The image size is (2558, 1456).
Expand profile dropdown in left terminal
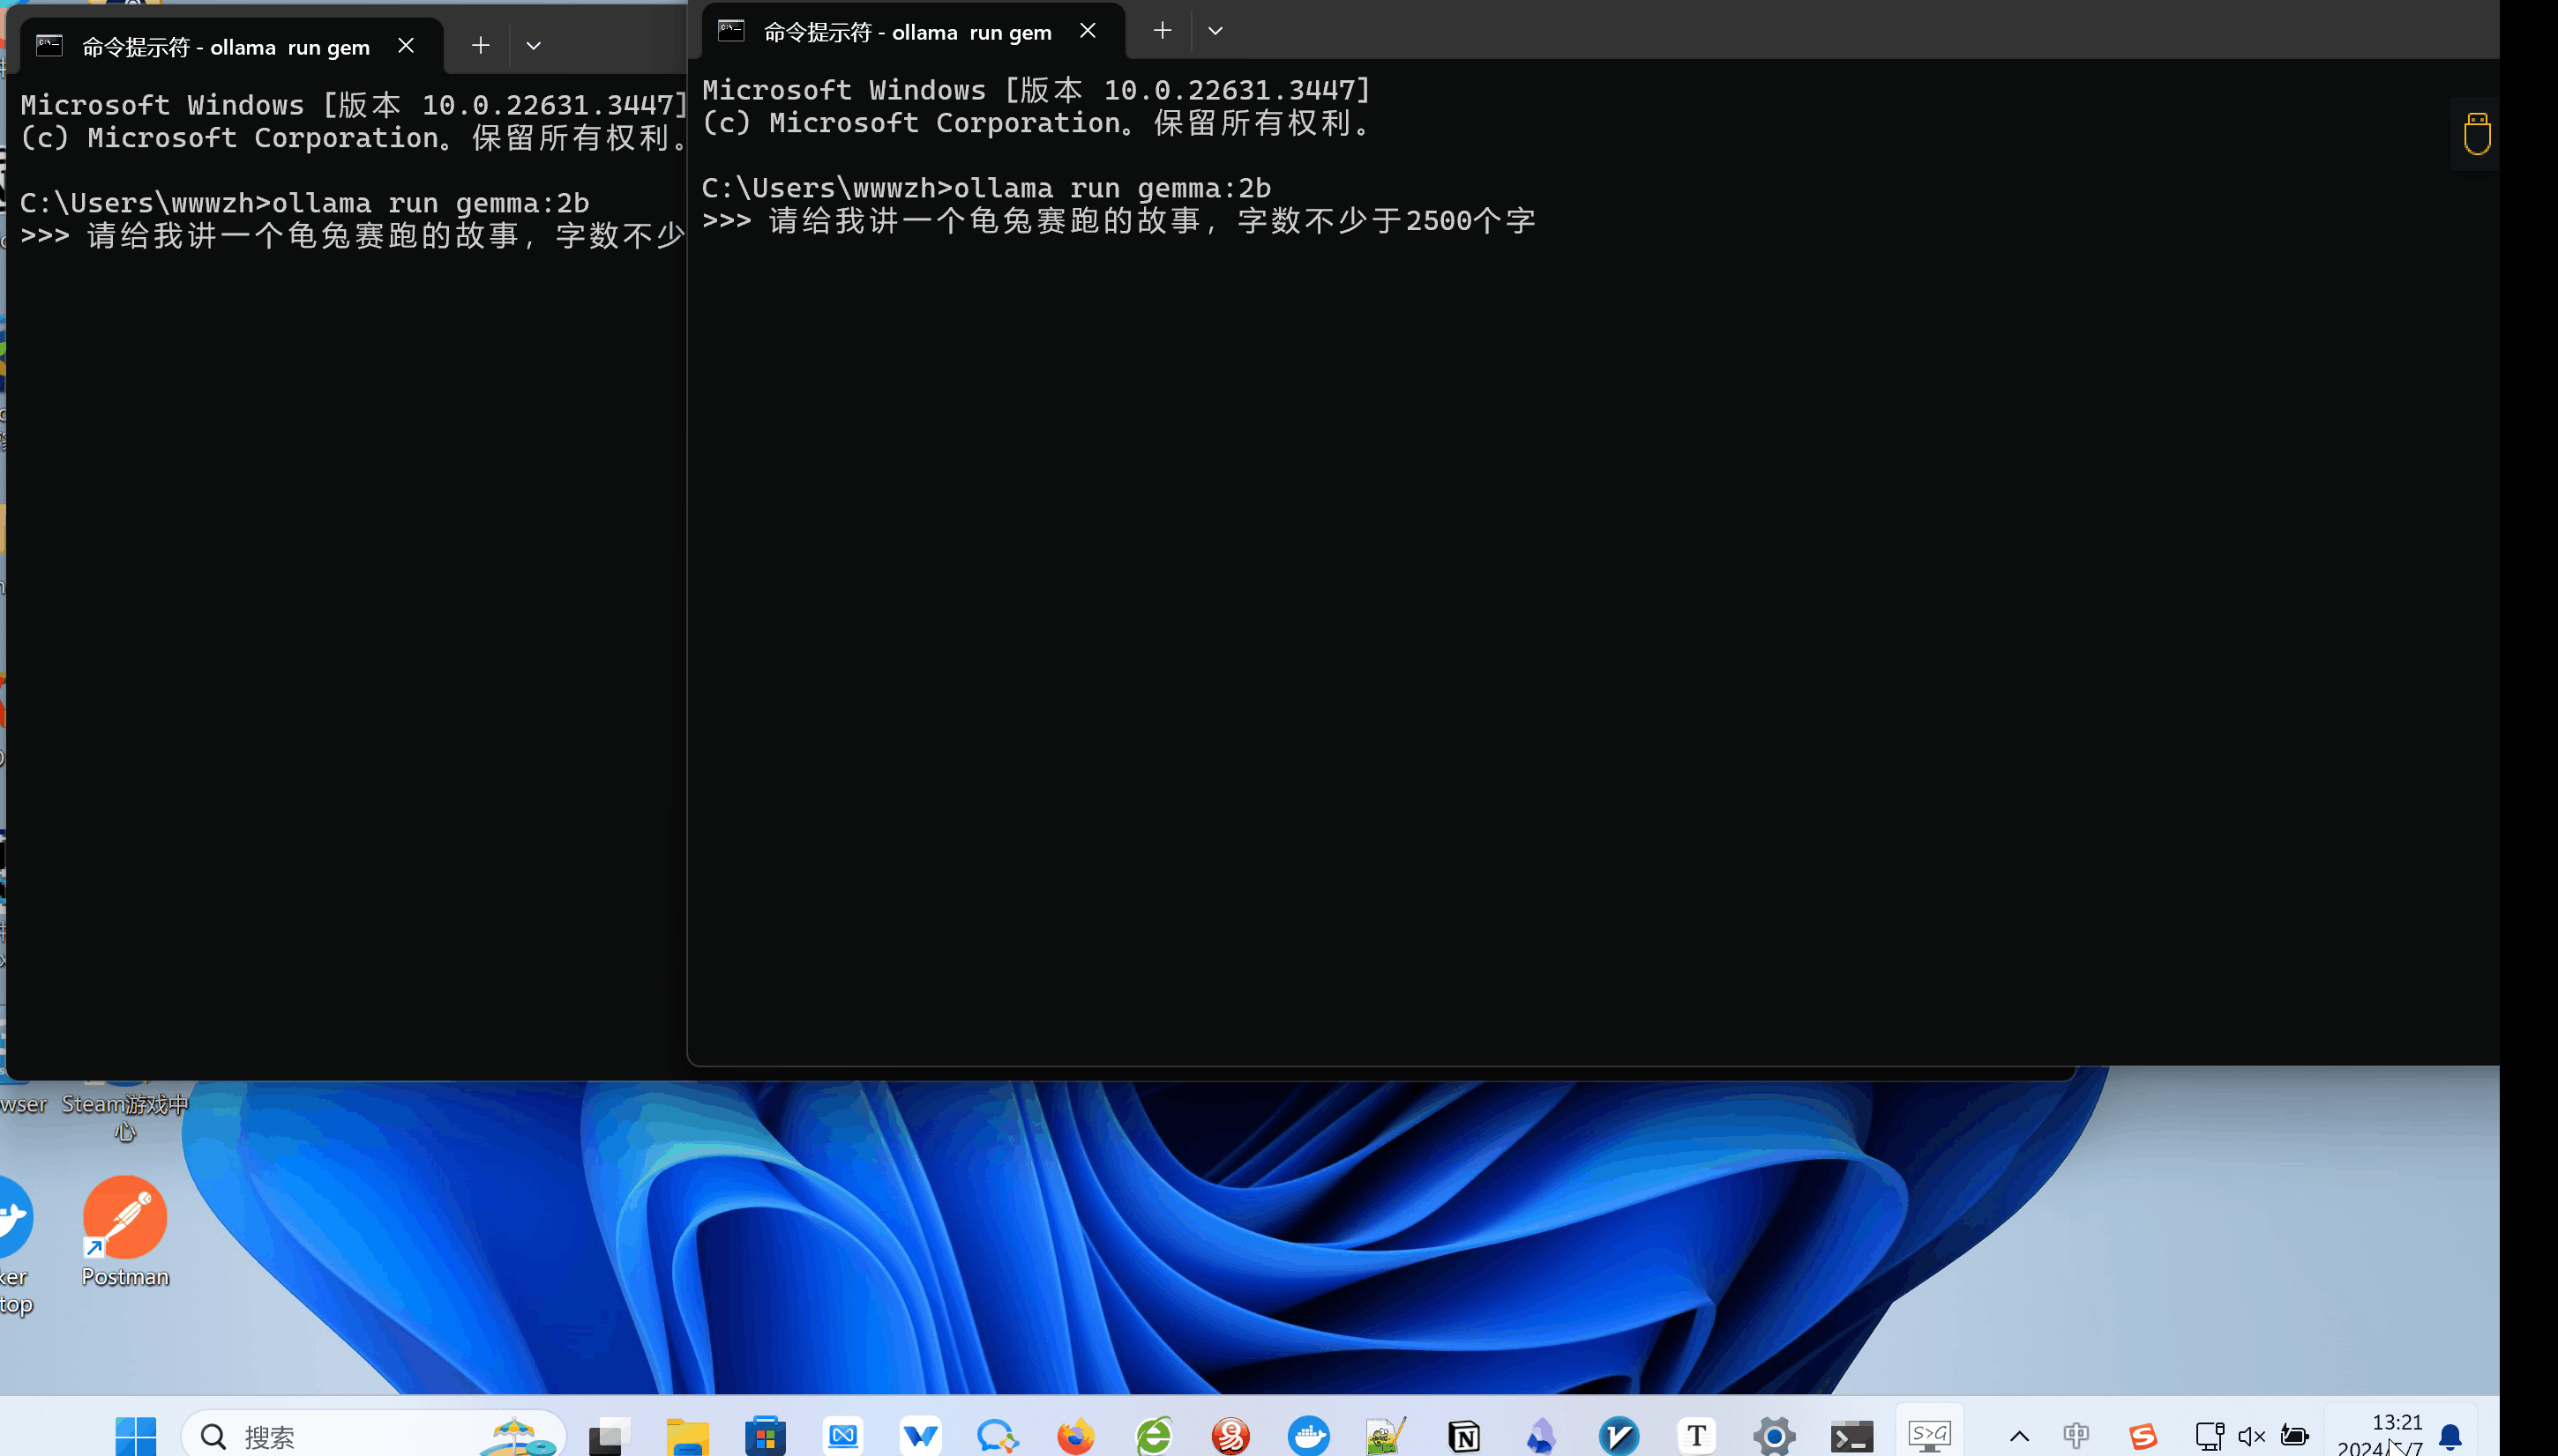pos(534,46)
